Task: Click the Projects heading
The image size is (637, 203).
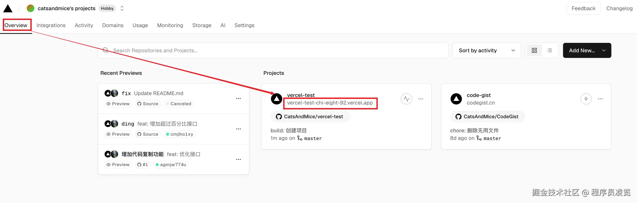Action: 274,73
